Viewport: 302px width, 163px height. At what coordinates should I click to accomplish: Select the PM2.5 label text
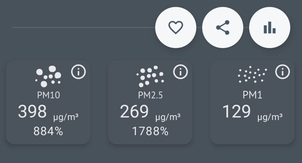click(x=150, y=95)
